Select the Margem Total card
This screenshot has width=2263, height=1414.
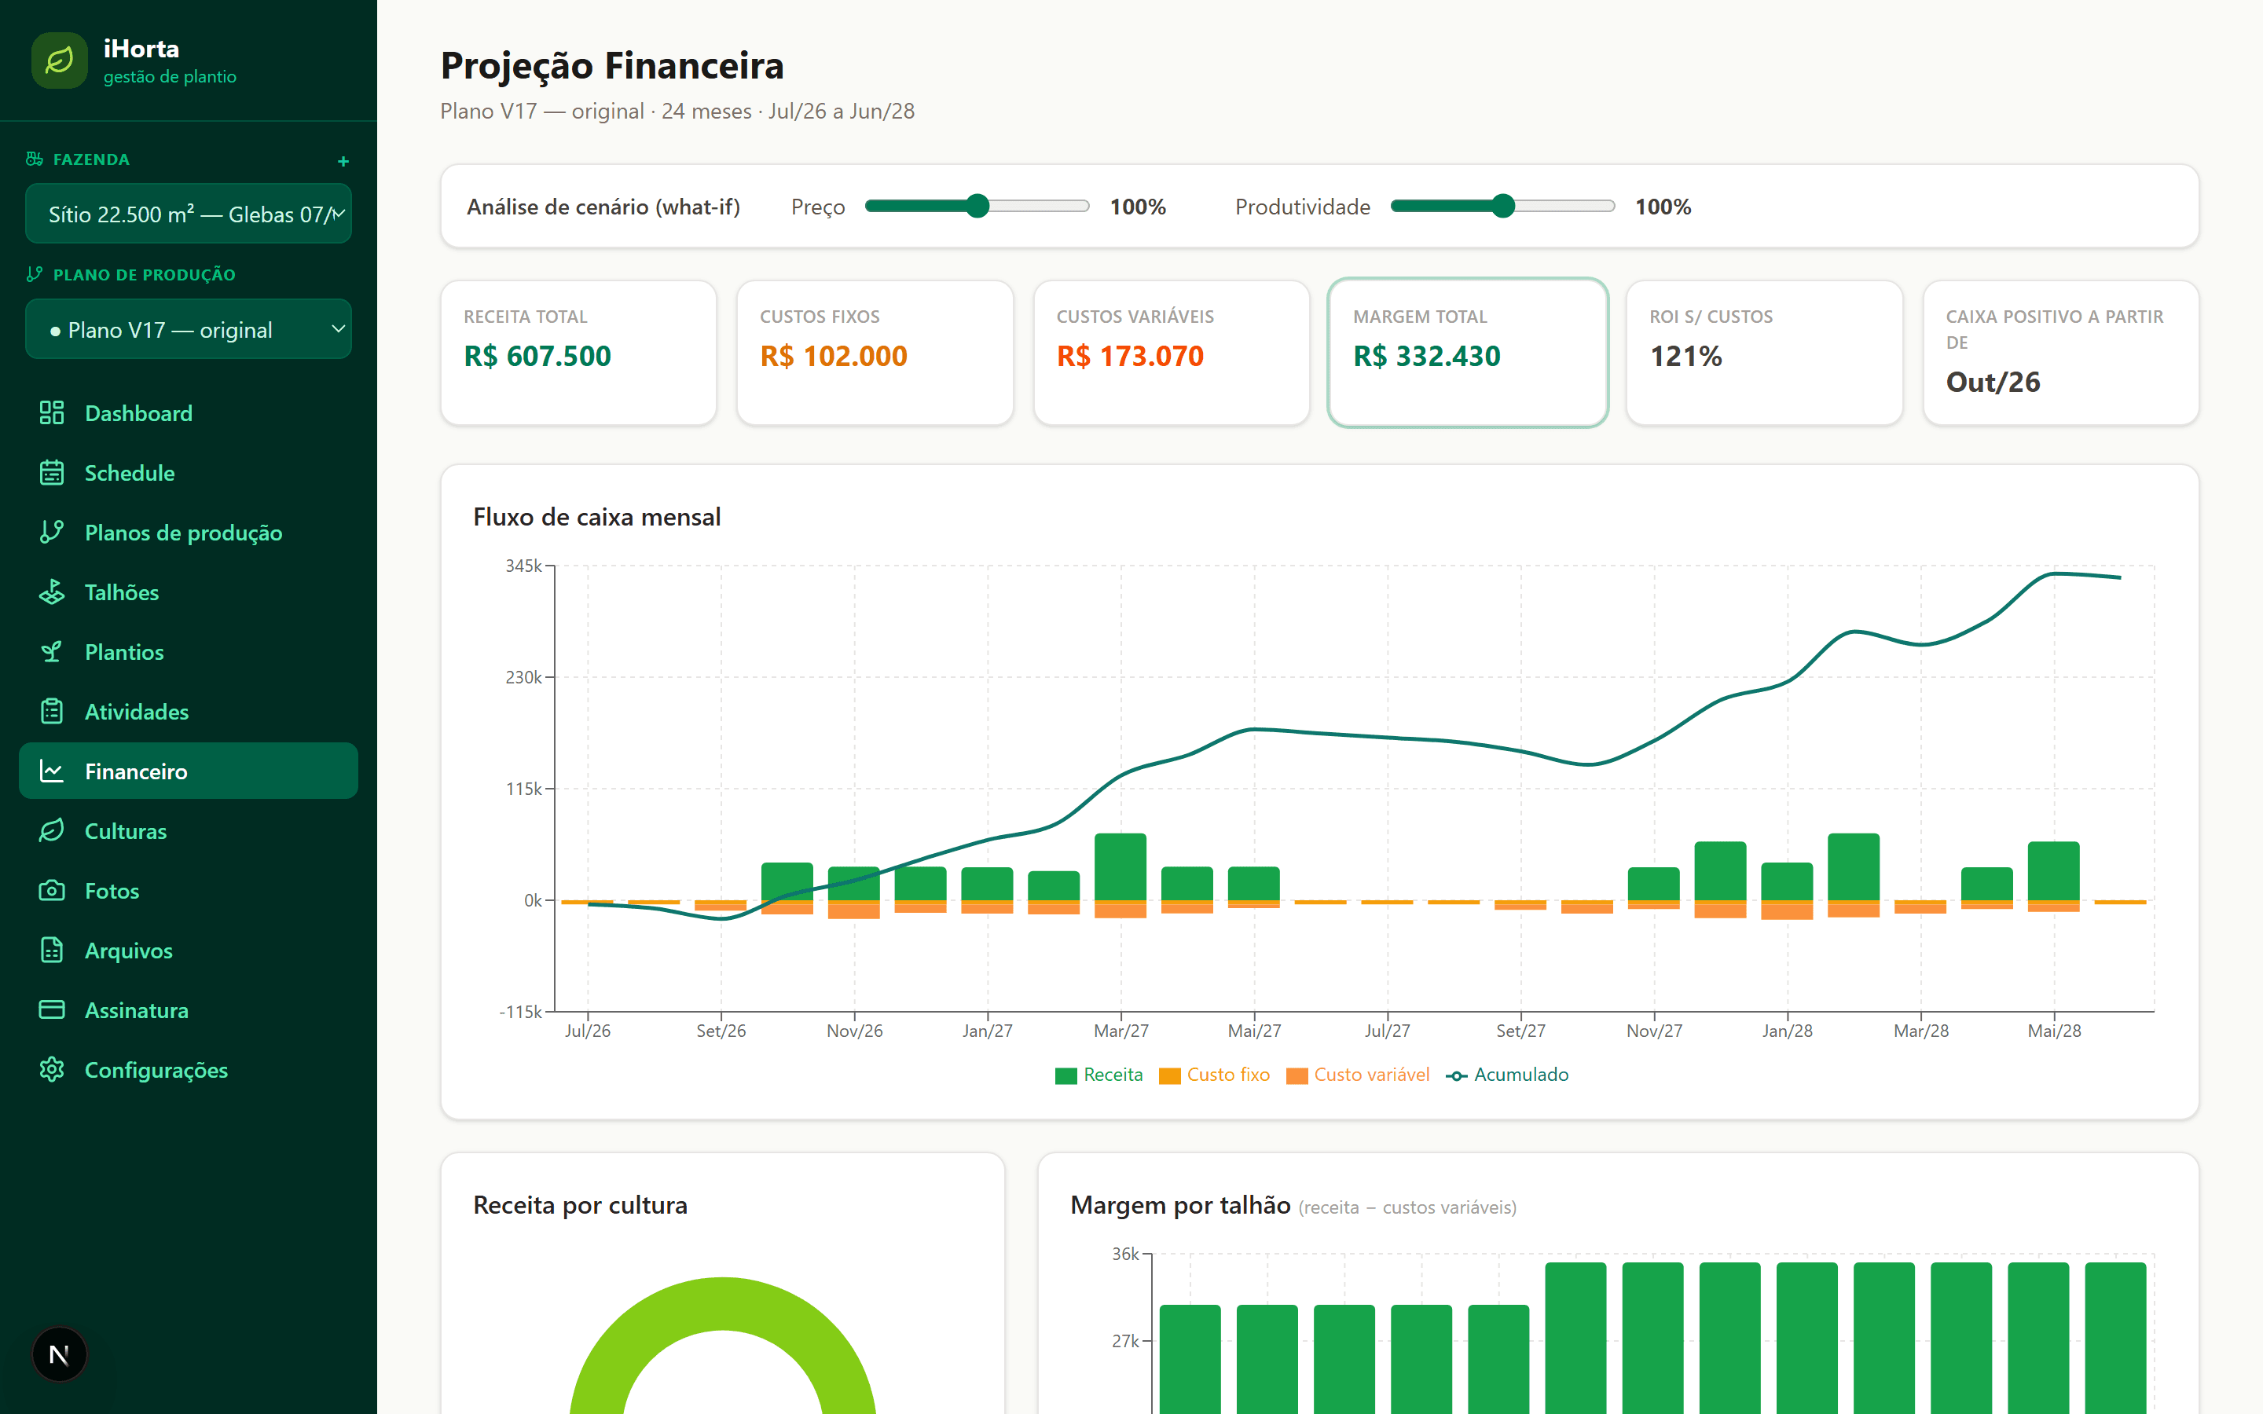pos(1468,353)
